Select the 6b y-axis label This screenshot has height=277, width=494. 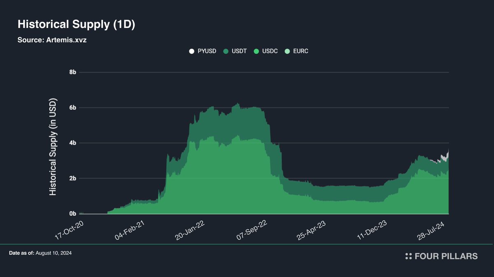click(72, 108)
